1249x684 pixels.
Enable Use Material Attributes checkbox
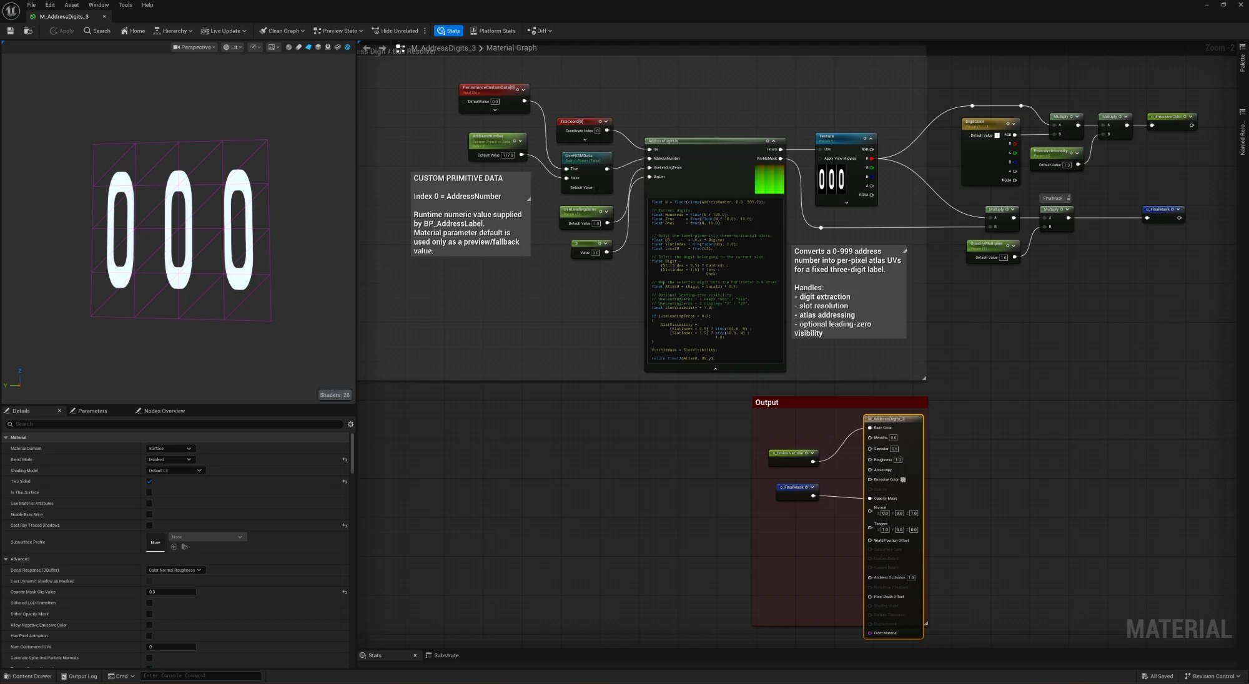(149, 504)
